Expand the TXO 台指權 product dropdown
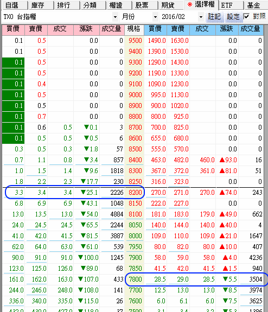The image size is (268, 312). coord(115,17)
